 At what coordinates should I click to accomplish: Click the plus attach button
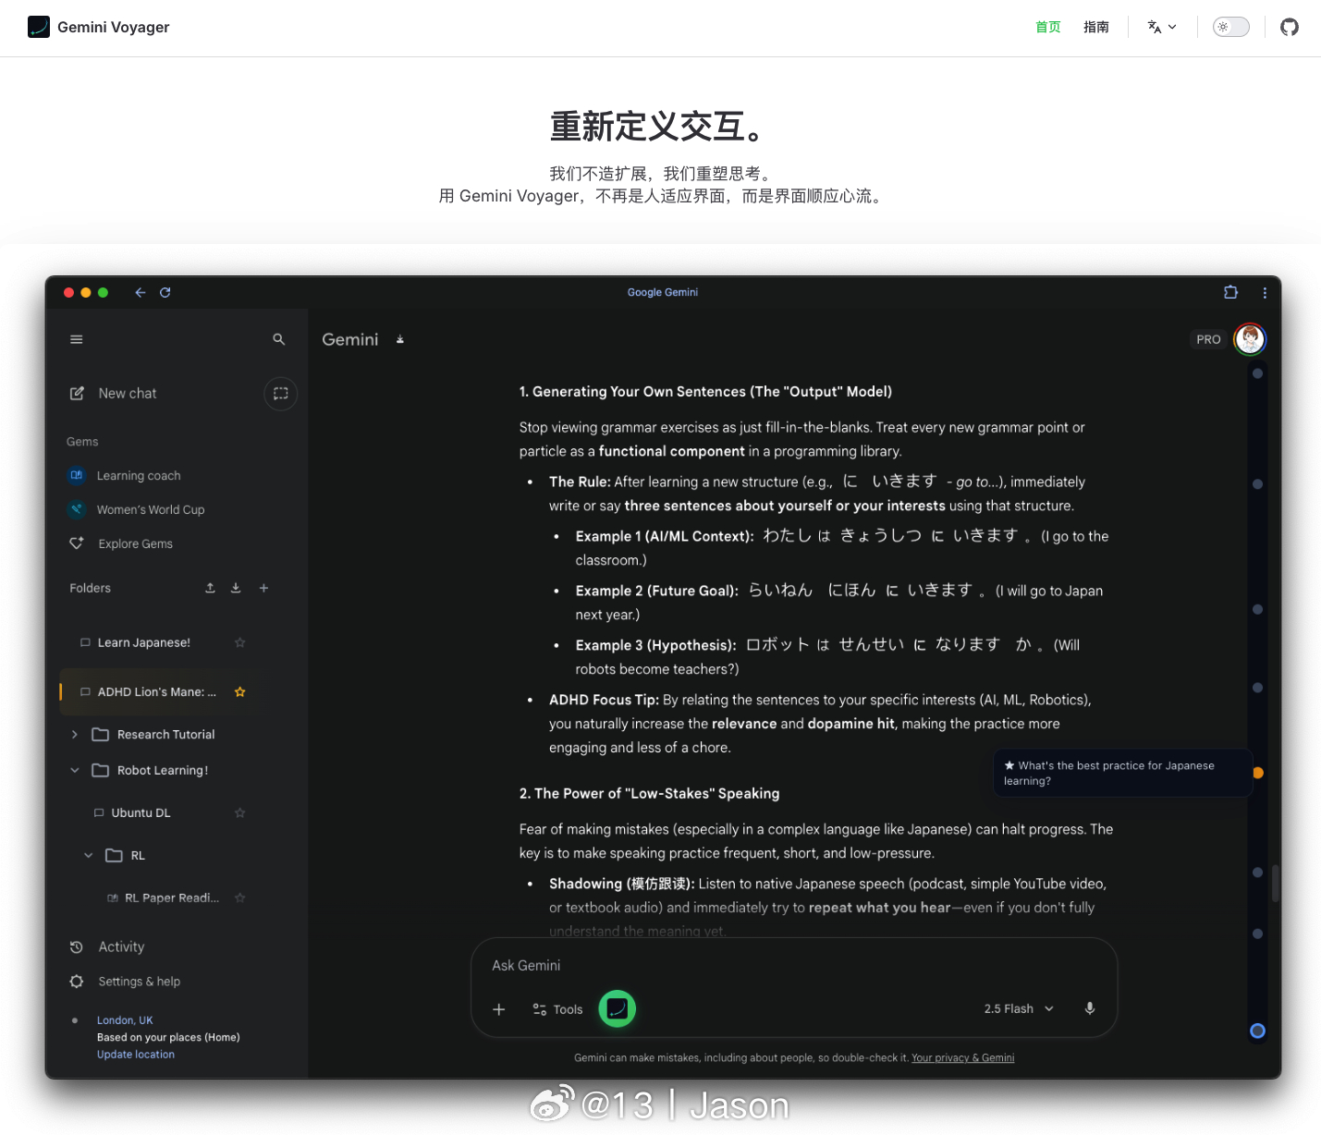pyautogui.click(x=499, y=1009)
